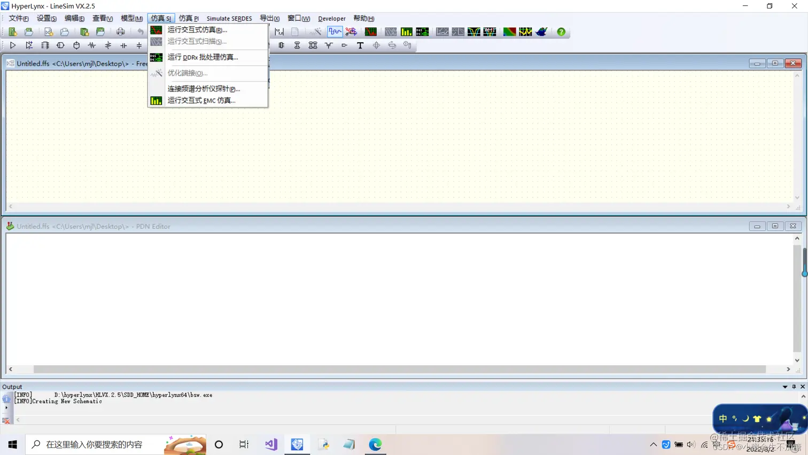Clear output log icon in Output panel
Image resolution: width=808 pixels, height=455 pixels.
click(x=6, y=421)
